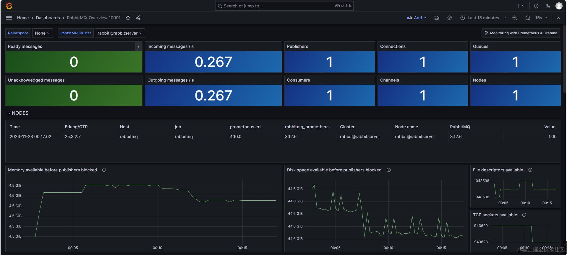Sort table by job column header
567x255 pixels.
(178, 127)
